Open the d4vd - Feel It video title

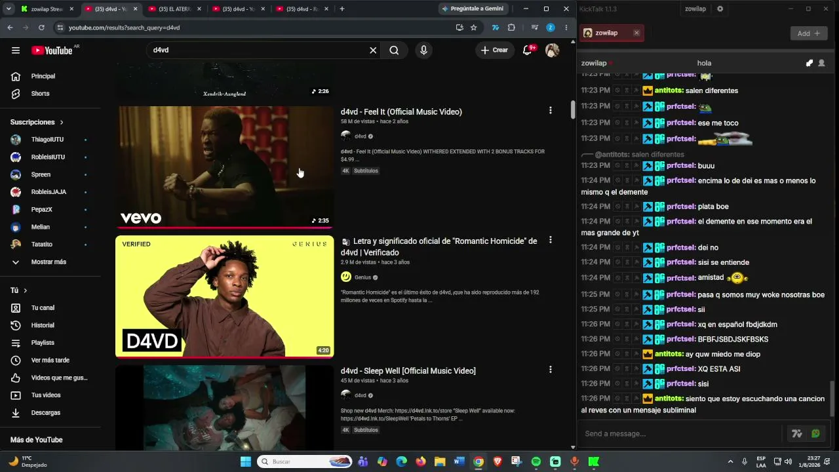click(401, 112)
